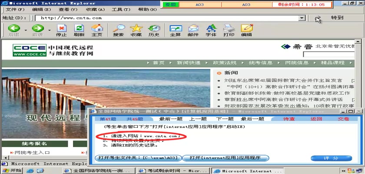Image resolution: width=365 pixels, height=174 pixels.
Task: Open 精品课程 in the site navigation
Action: (x=333, y=63)
